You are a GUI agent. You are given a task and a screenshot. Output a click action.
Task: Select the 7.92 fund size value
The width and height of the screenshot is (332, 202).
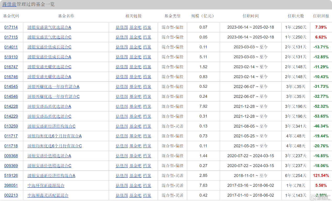[203, 106]
